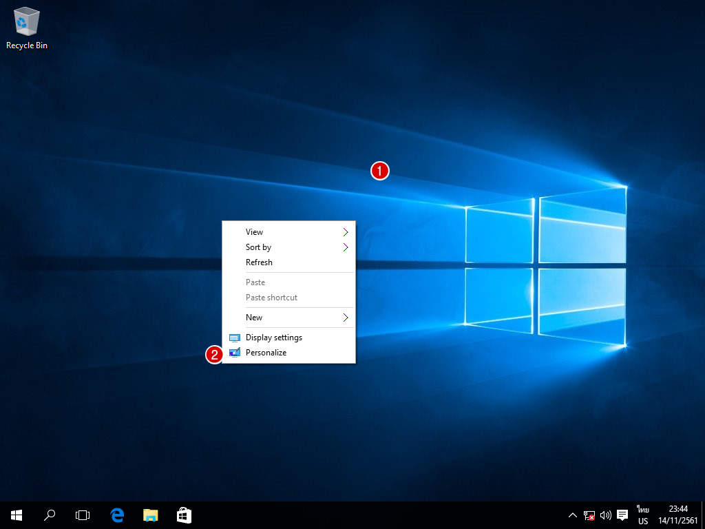This screenshot has height=529, width=705.
Task: Select the Recycle Bin desktop icon
Action: [x=26, y=28]
